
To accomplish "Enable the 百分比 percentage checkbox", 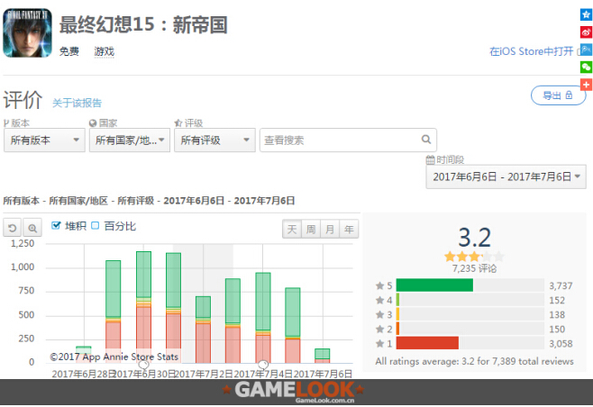I will tap(96, 226).
